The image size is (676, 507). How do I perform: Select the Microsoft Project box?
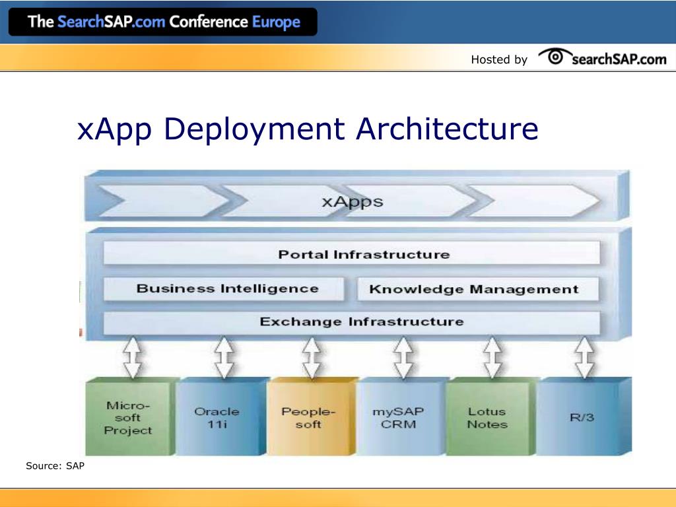pos(131,417)
